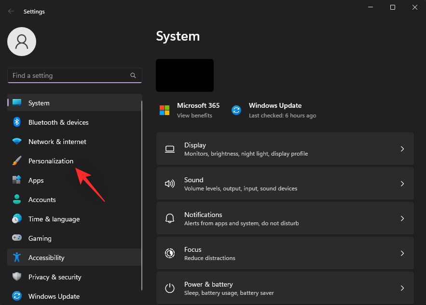Click the Notifications bell icon
The image size is (426, 305).
(170, 218)
